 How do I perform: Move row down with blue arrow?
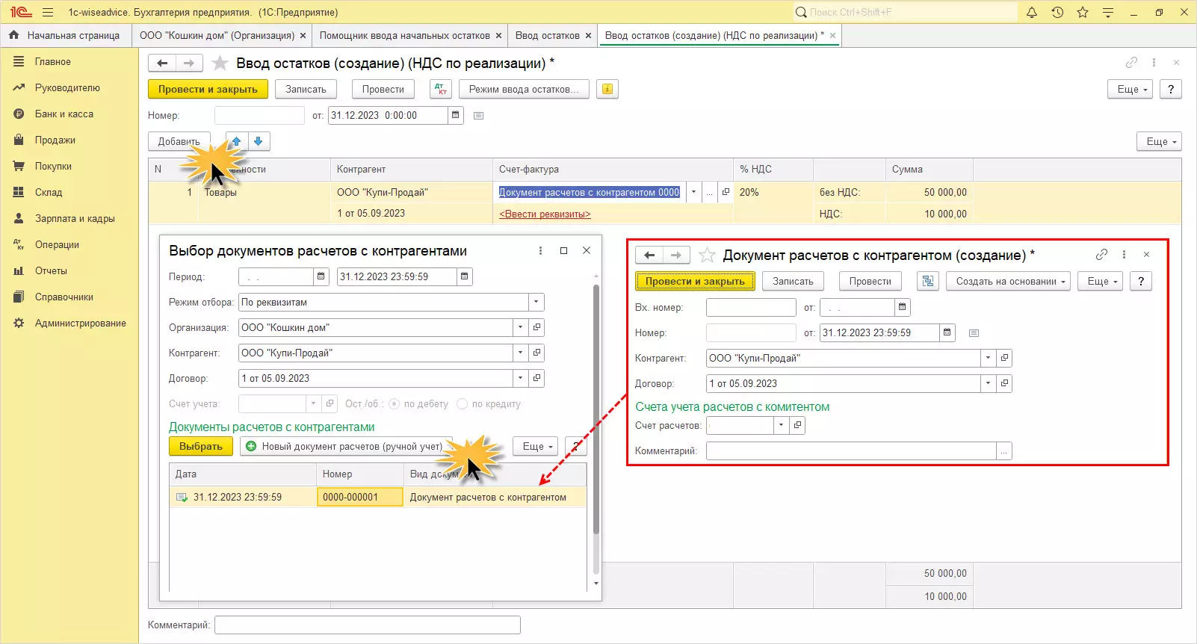(259, 141)
